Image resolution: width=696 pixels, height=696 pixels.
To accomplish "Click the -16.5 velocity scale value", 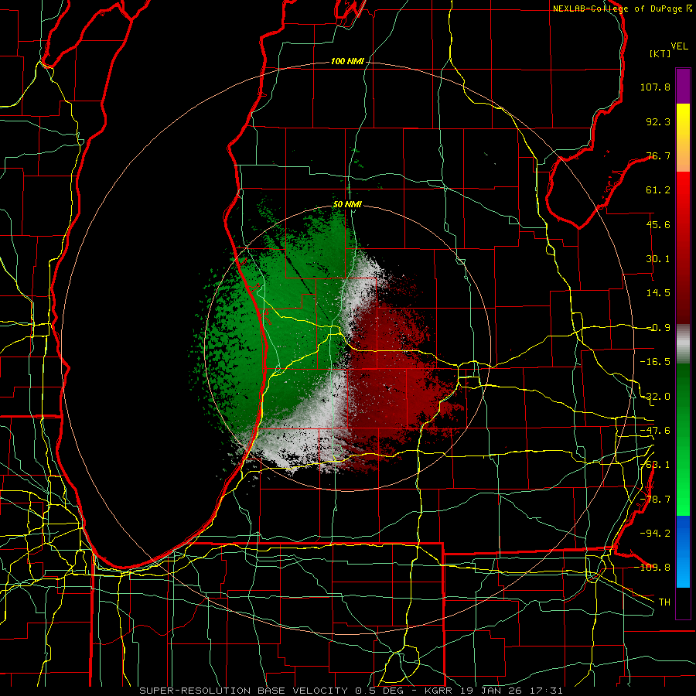I will click(655, 362).
